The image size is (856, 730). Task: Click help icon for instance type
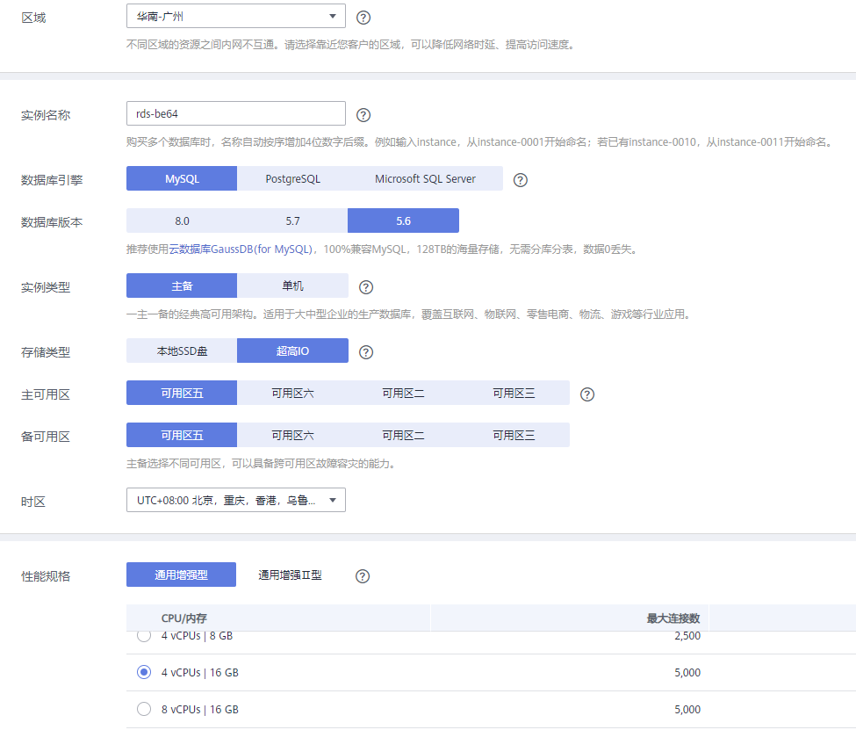[x=366, y=287]
